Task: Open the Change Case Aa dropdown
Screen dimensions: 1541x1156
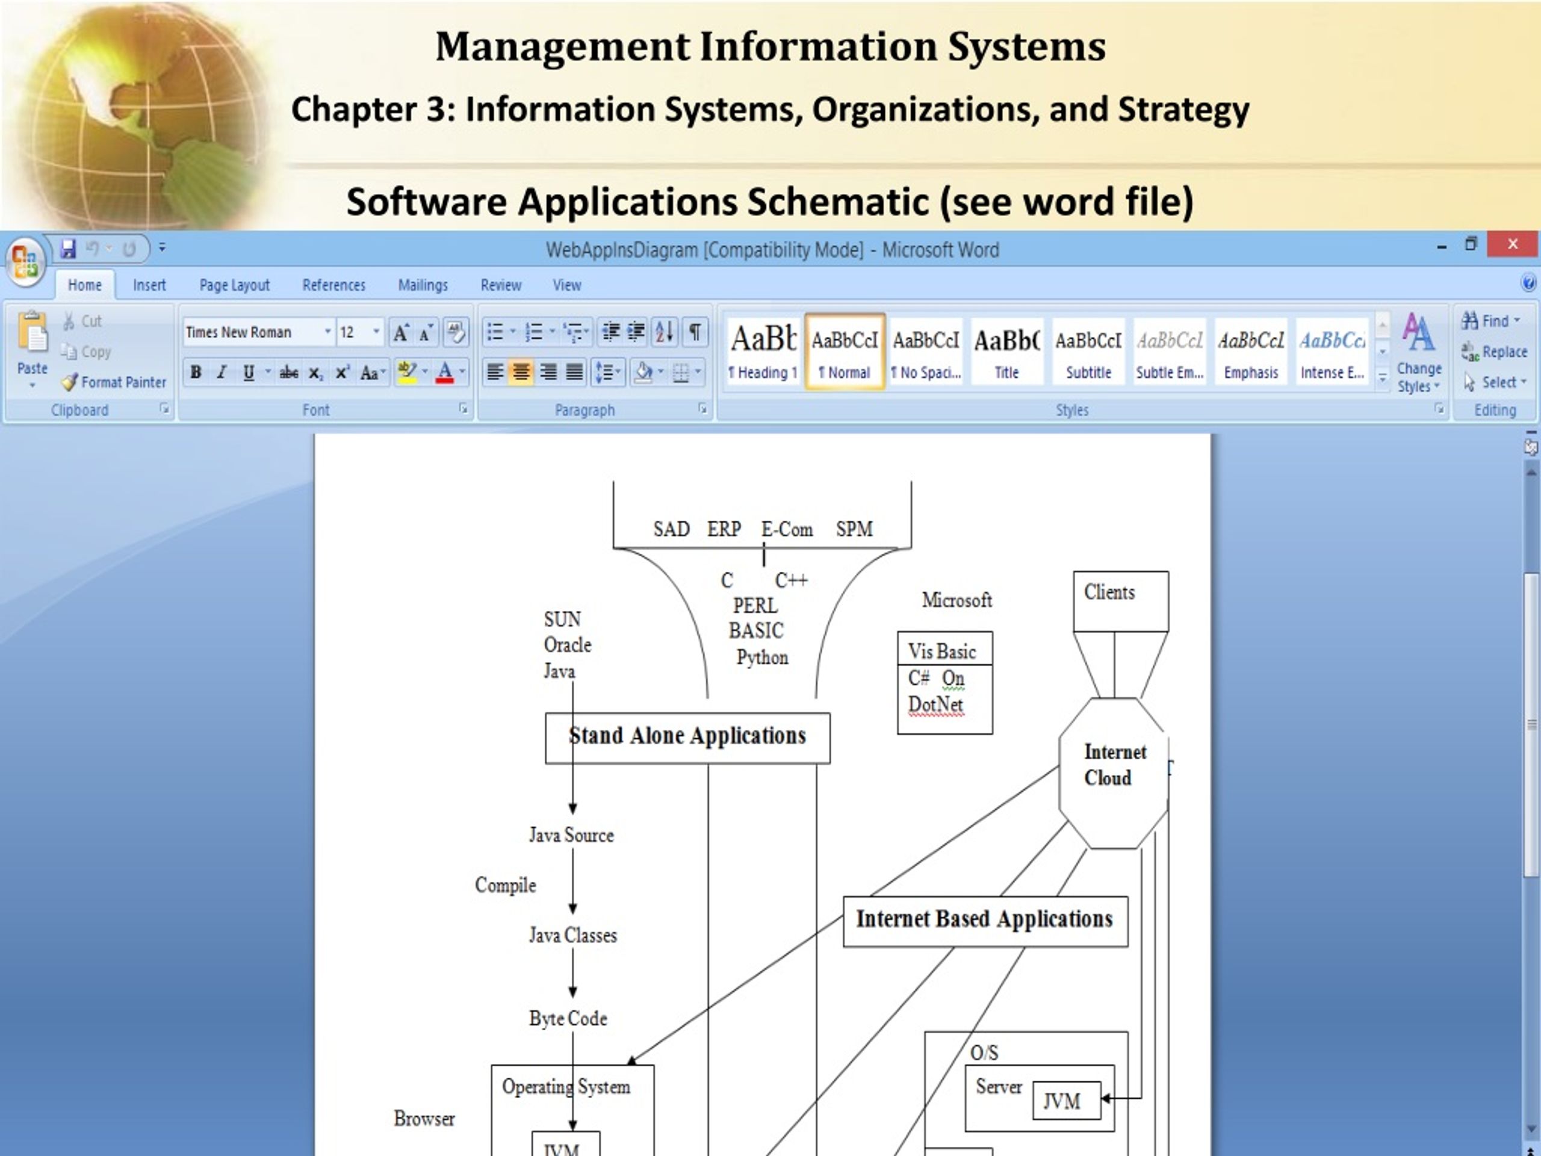Action: (x=373, y=373)
